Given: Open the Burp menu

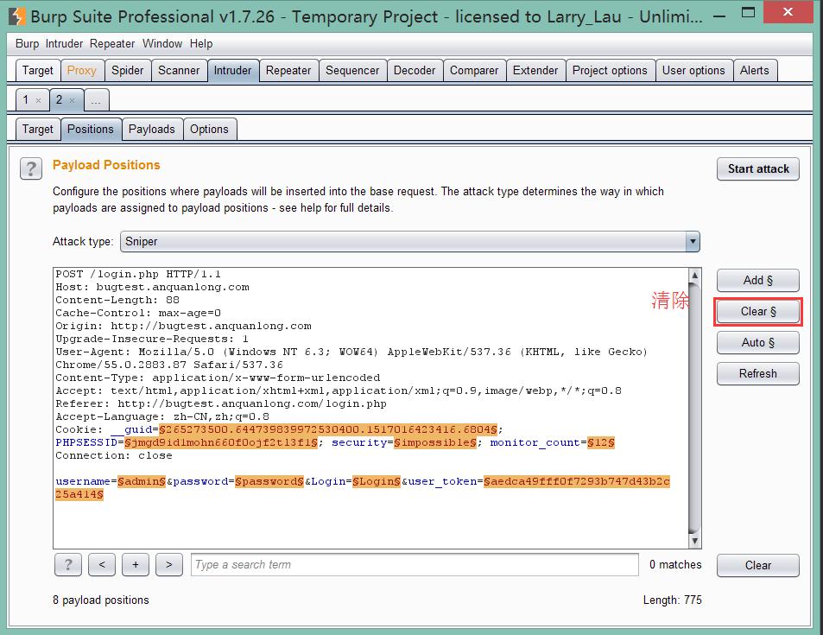Looking at the screenshot, I should point(27,43).
